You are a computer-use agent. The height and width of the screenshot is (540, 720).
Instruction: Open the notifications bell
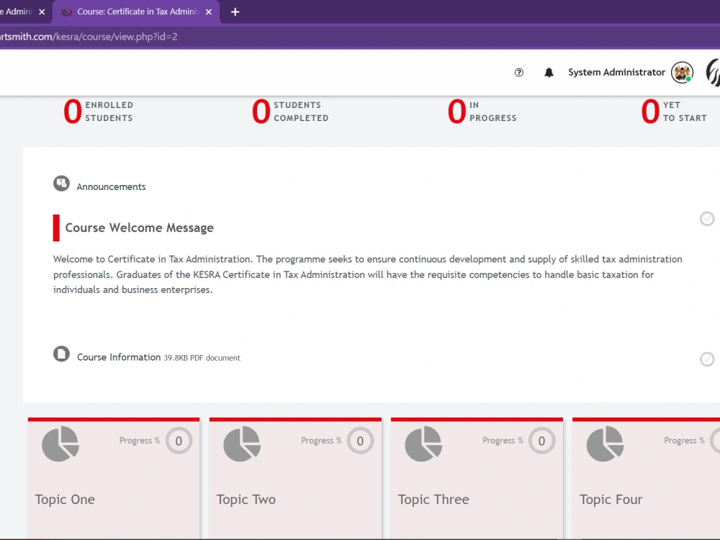click(549, 72)
